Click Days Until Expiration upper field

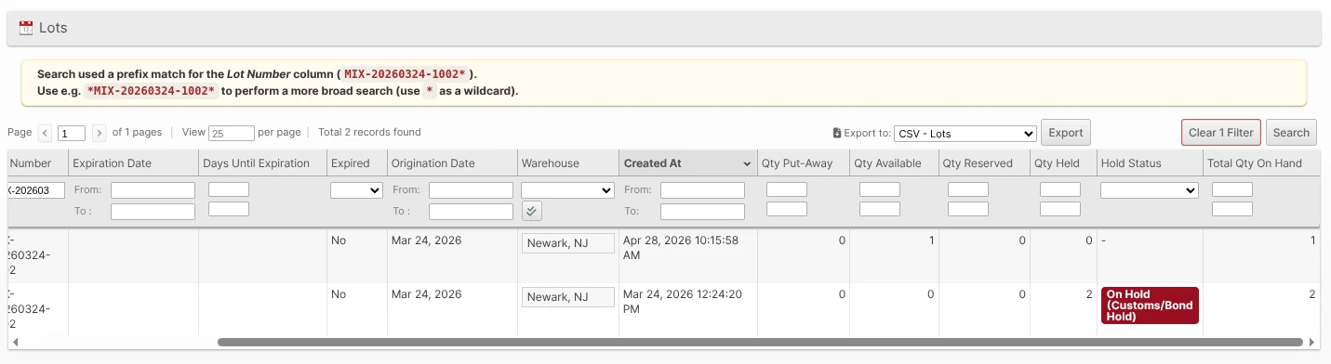229,189
